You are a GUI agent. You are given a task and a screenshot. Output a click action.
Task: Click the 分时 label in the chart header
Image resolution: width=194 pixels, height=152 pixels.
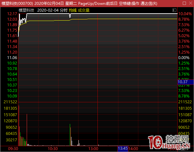[x=64, y=10]
